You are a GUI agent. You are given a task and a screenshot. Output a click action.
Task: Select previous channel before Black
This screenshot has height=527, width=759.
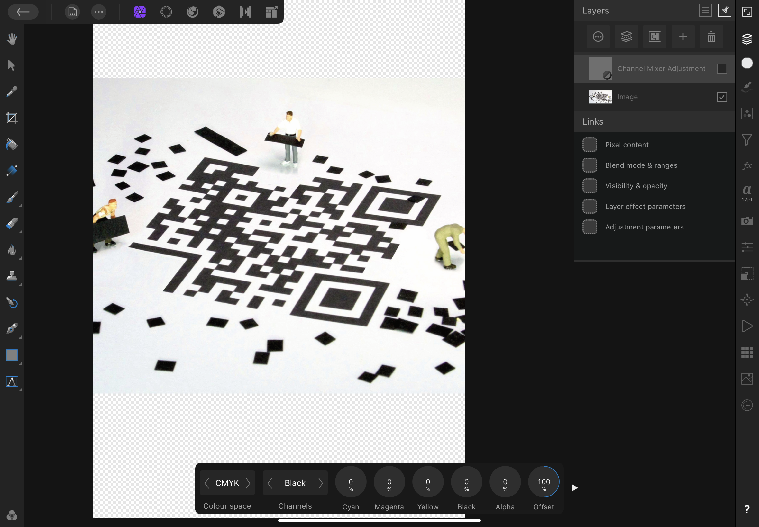click(x=270, y=483)
